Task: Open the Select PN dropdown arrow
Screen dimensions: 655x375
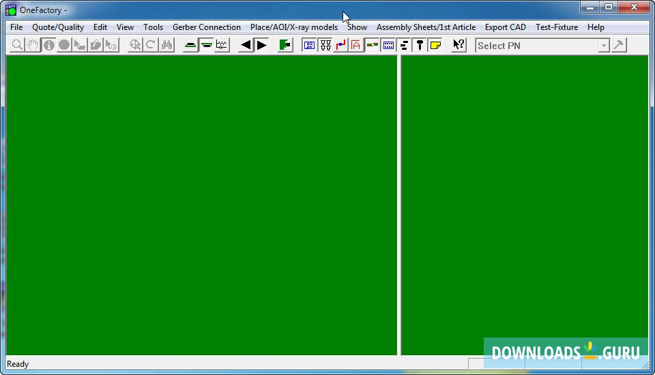Action: (604, 46)
